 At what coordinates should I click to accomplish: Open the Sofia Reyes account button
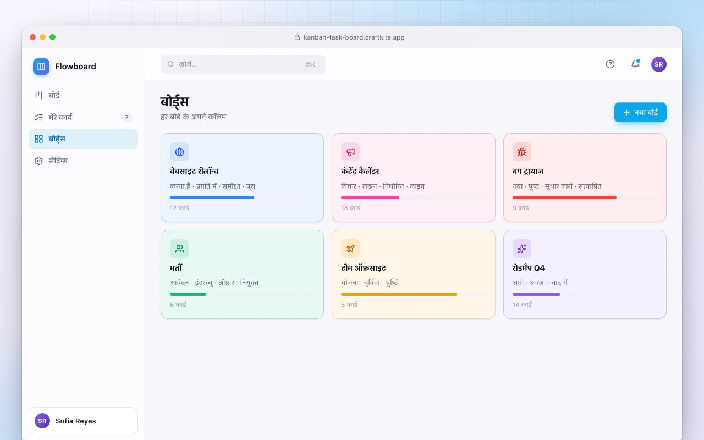coord(83,421)
